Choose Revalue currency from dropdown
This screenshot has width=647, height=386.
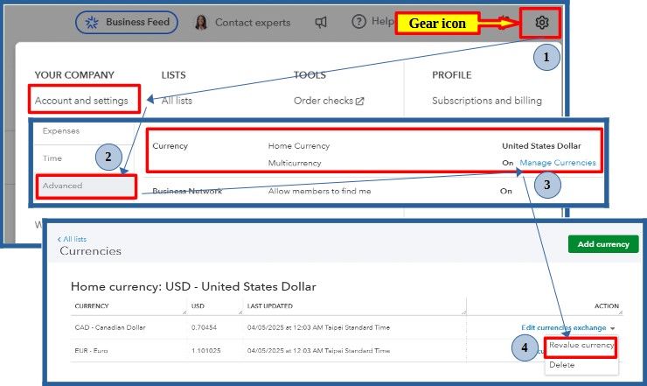[581, 345]
